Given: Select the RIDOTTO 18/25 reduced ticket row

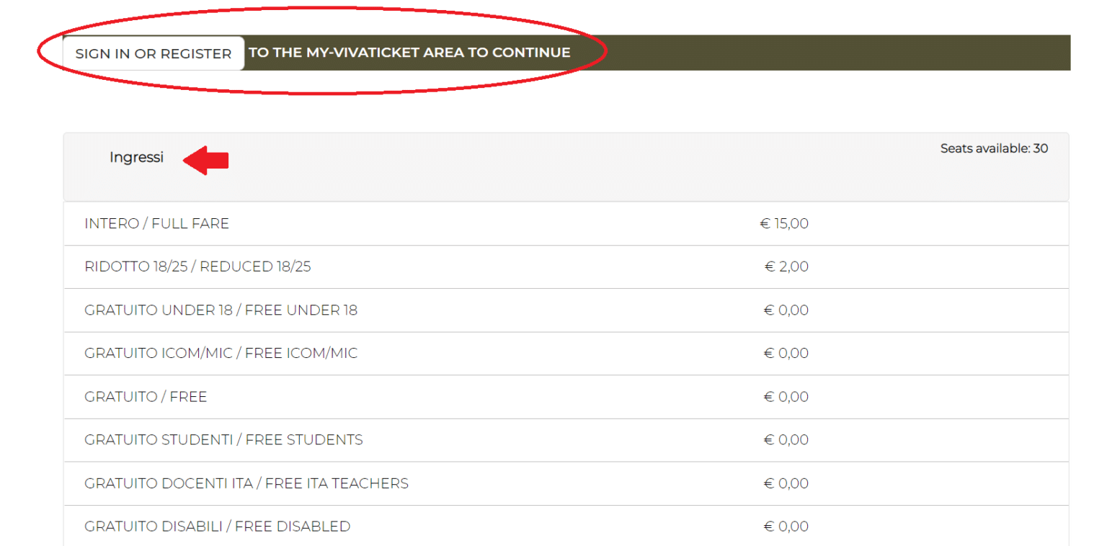Looking at the screenshot, I should (197, 267).
